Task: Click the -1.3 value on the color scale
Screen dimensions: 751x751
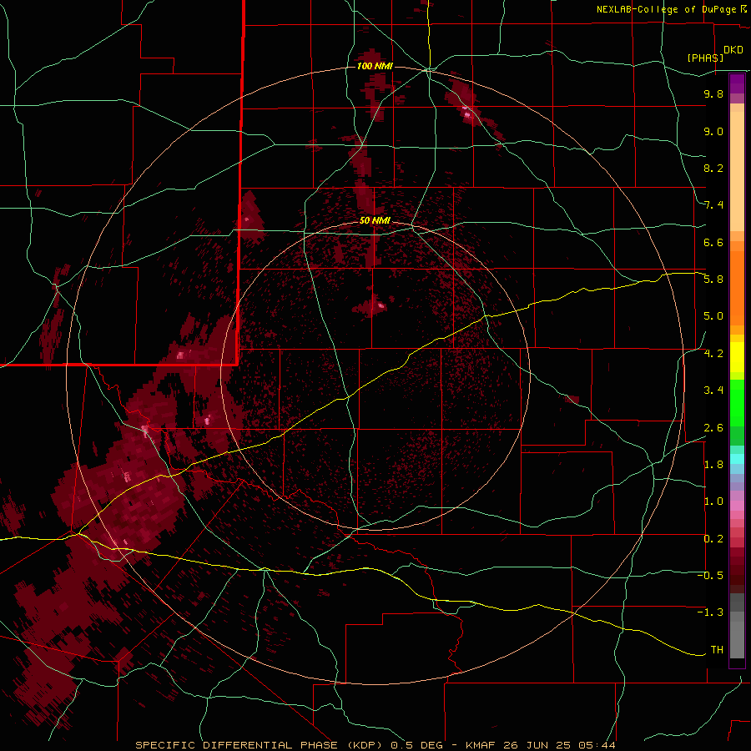Action: [x=710, y=612]
